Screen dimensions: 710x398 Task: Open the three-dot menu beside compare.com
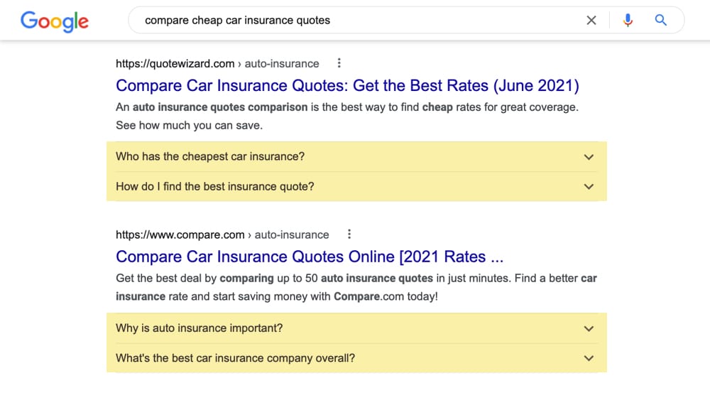tap(349, 235)
